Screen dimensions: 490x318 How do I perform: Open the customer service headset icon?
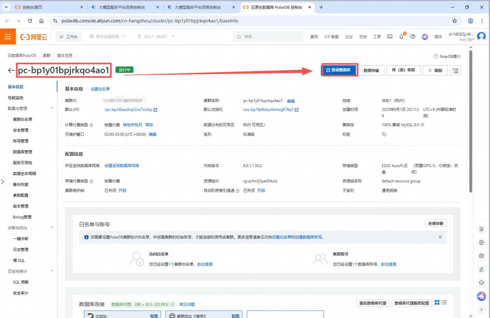(482, 283)
